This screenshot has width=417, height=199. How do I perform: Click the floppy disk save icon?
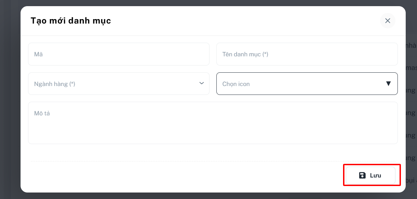click(362, 175)
